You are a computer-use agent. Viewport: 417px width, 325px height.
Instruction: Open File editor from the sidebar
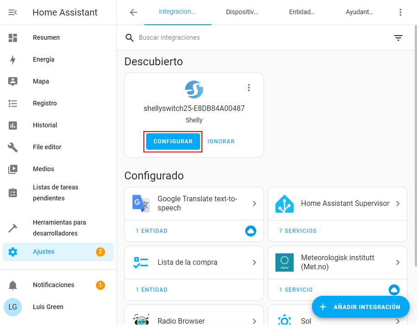click(47, 147)
